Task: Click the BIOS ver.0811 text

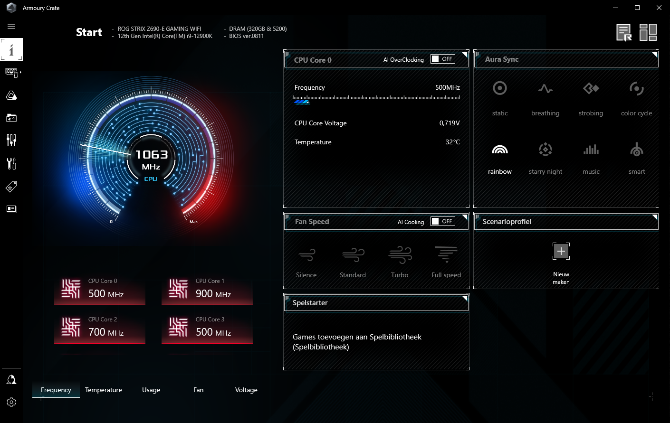Action: click(247, 36)
